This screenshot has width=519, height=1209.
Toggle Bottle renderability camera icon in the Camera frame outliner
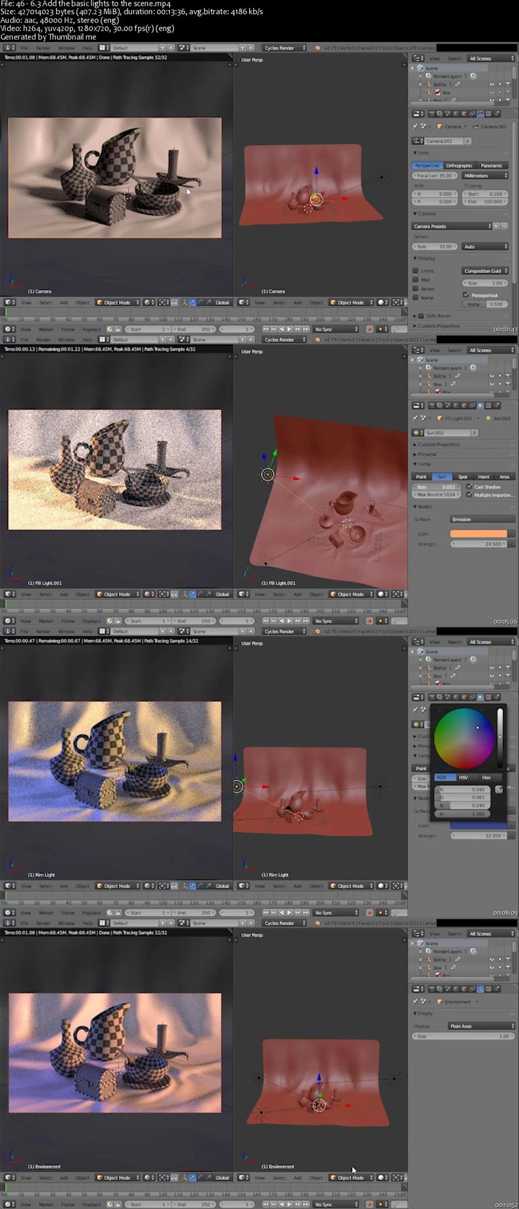(x=508, y=84)
